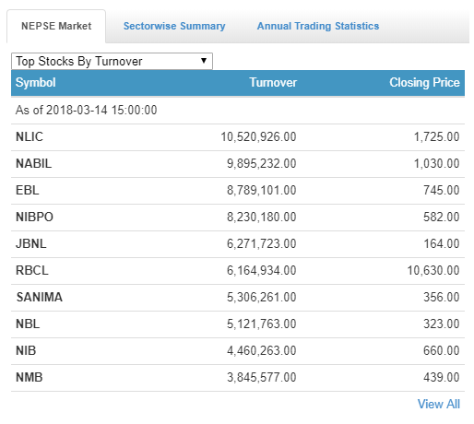
Task: Select the NIBPO symbol
Action: tap(34, 217)
